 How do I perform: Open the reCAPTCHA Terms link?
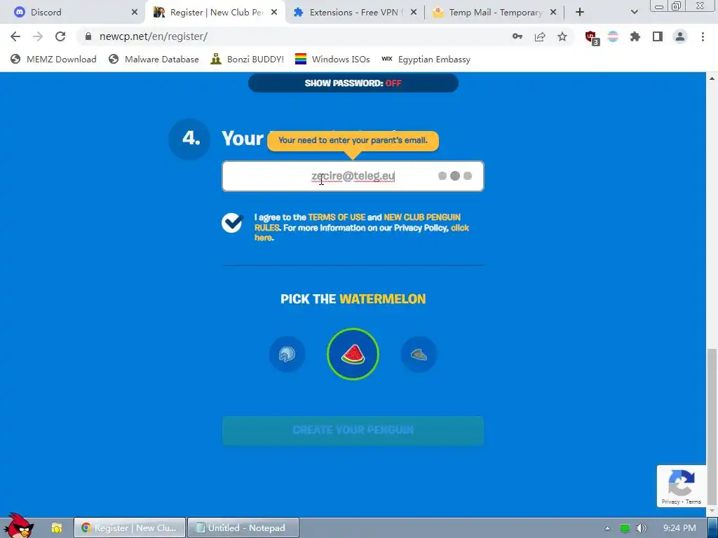pos(693,502)
